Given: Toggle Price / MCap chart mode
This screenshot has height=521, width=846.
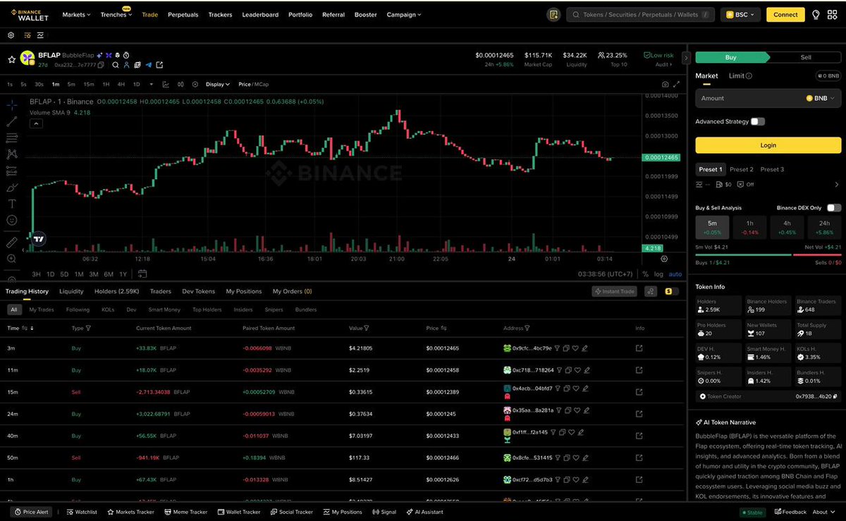Looking at the screenshot, I should tap(254, 84).
